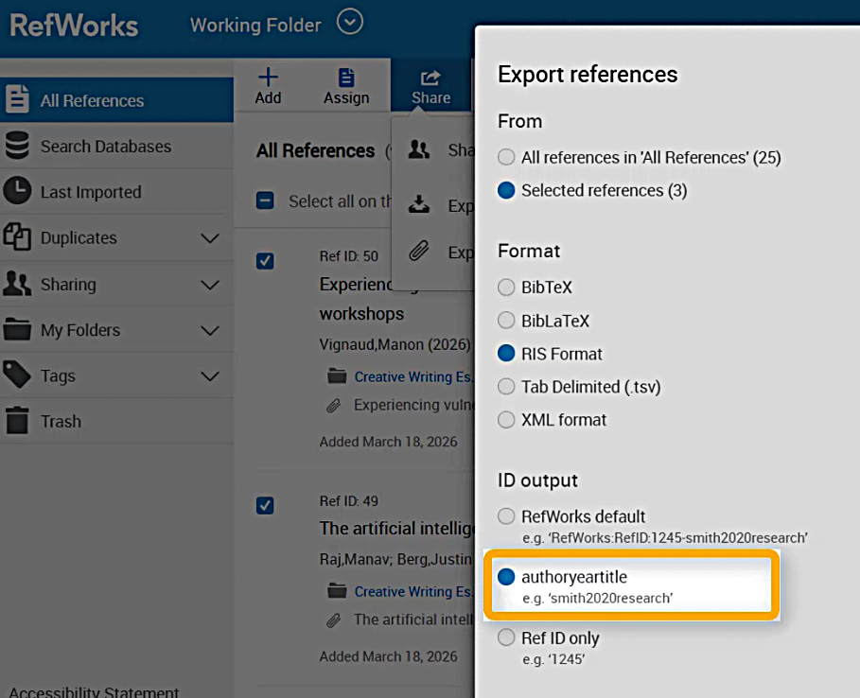Expand the My Folders section

[x=210, y=330]
